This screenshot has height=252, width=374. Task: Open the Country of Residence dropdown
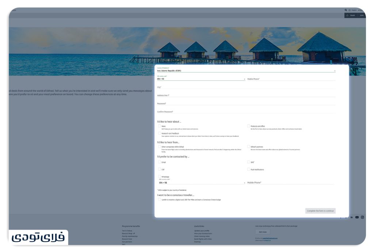246,70
